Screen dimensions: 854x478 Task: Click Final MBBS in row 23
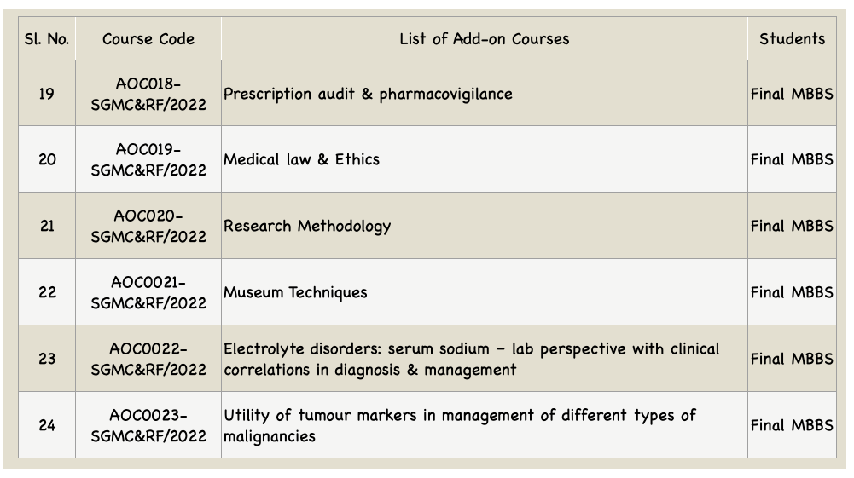point(792,359)
